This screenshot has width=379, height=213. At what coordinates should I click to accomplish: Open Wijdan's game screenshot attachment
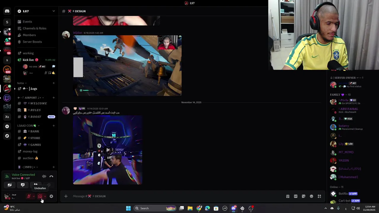(x=127, y=65)
